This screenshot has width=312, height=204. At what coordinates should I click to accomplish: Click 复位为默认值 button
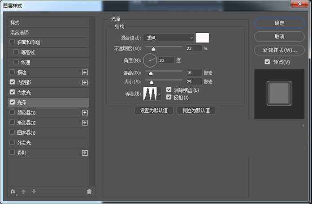tap(196, 110)
